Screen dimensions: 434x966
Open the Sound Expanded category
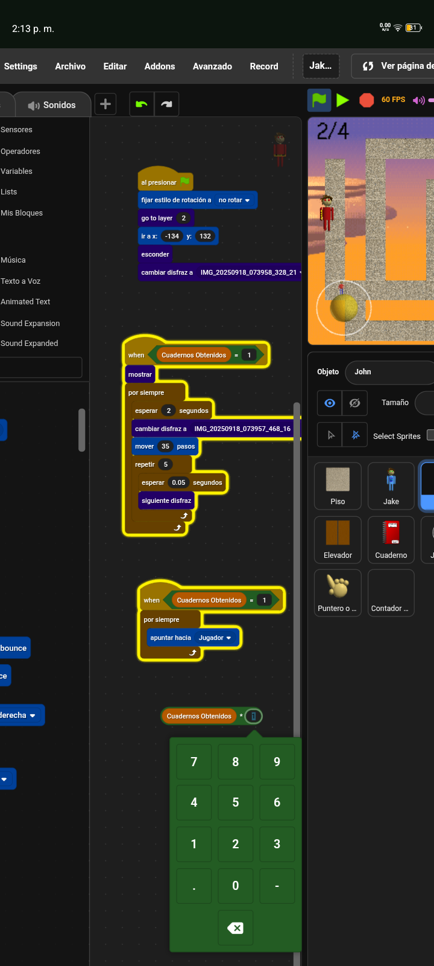[x=30, y=344]
